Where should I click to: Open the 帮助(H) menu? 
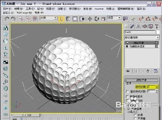(39, 13)
